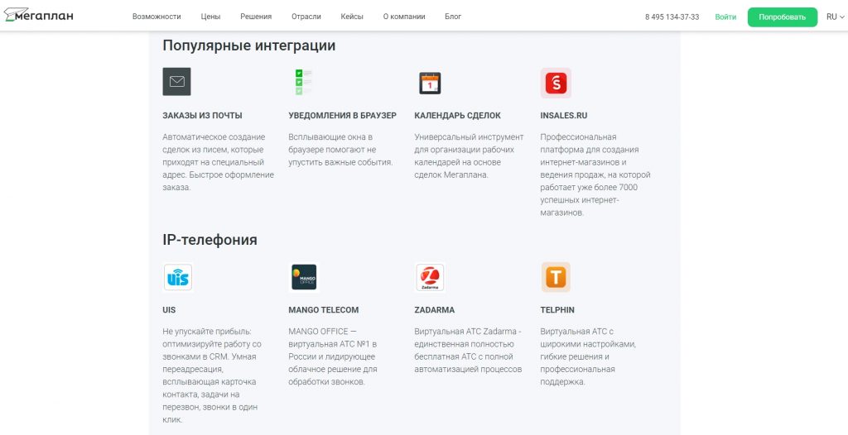
Task: Open the InSales.ru red icon
Action: tap(556, 84)
